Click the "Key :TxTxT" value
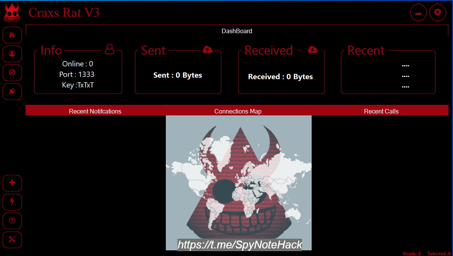 pyautogui.click(x=78, y=85)
